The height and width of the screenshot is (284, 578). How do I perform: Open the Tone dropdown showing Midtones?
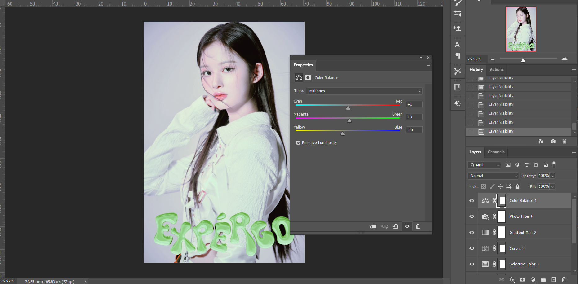coord(364,91)
